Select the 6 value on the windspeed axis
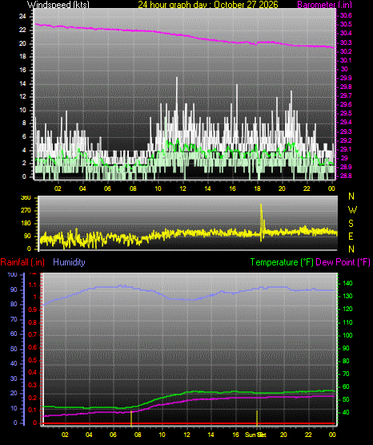The width and height of the screenshot is (373, 445). [x=24, y=137]
